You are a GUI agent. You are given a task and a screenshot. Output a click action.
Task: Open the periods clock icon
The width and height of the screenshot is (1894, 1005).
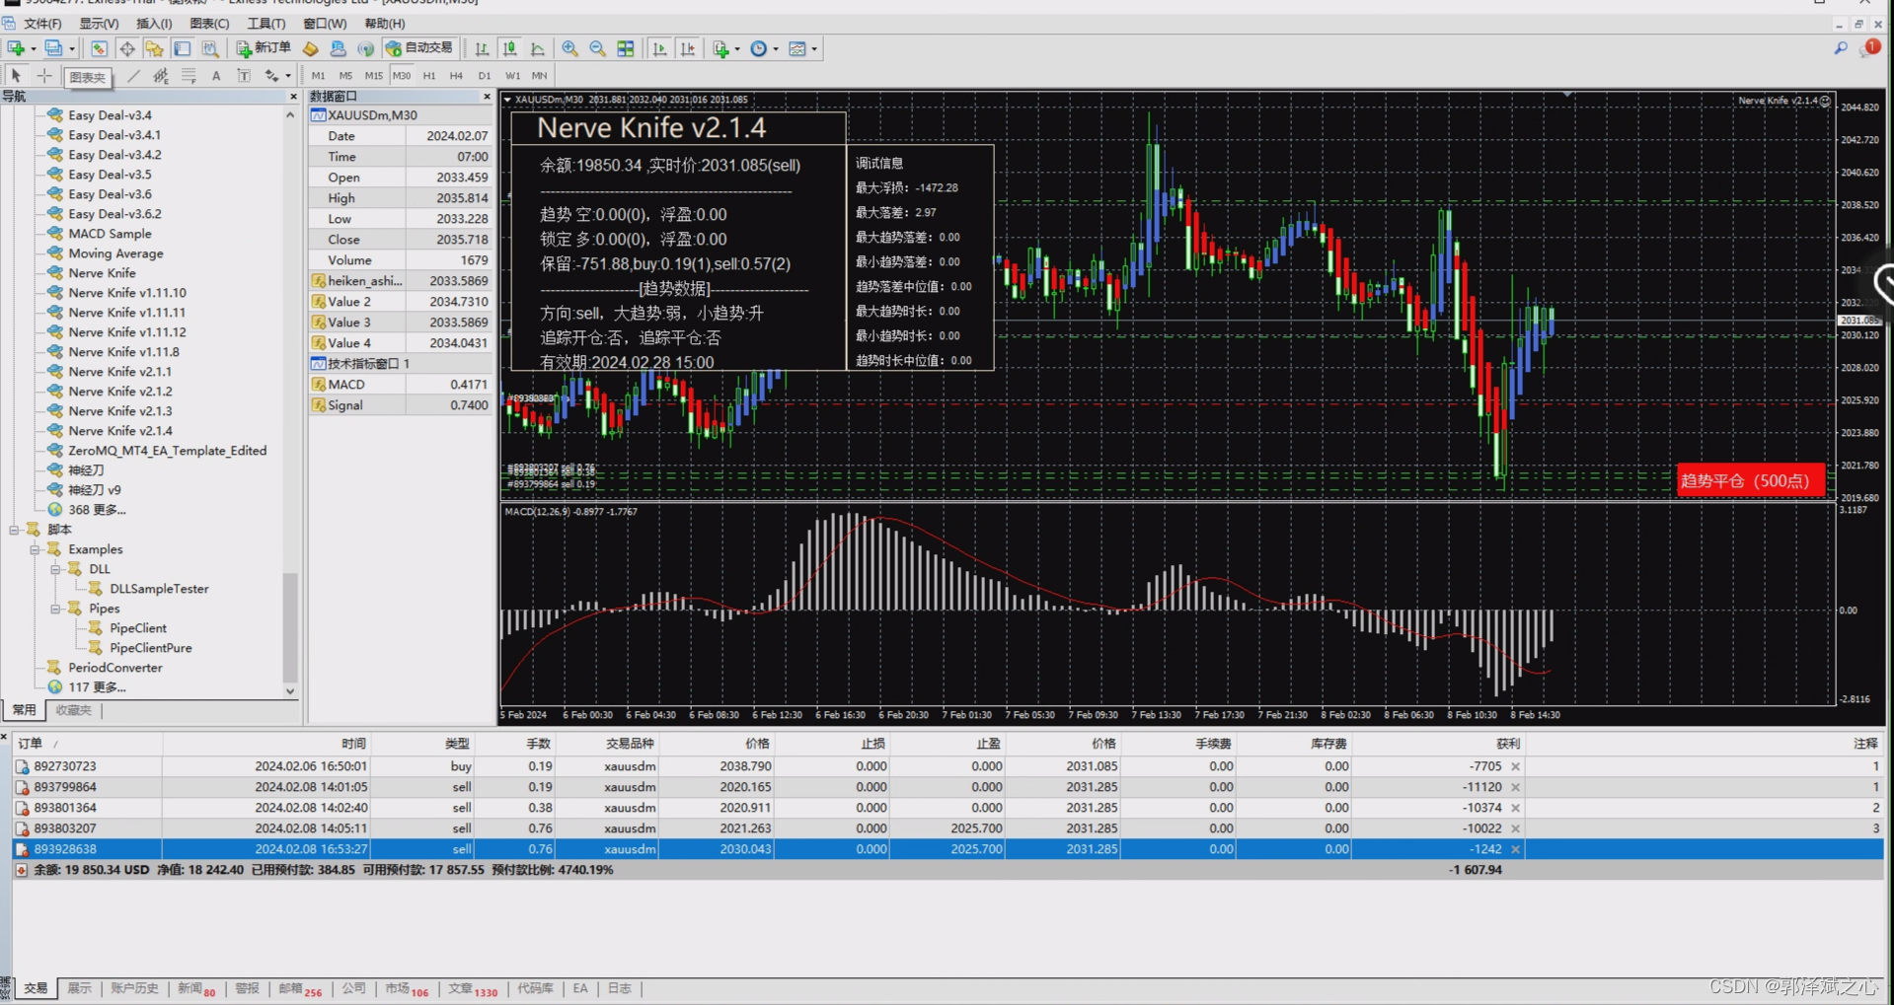pyautogui.click(x=758, y=48)
